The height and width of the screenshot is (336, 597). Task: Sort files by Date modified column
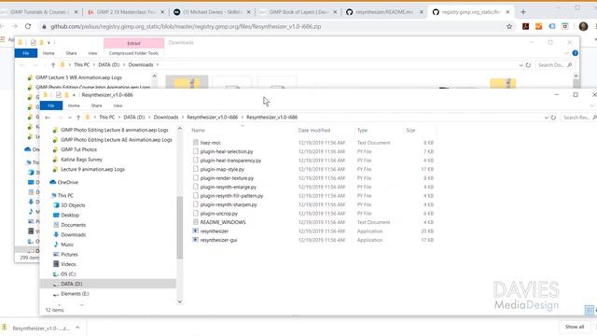pos(314,131)
